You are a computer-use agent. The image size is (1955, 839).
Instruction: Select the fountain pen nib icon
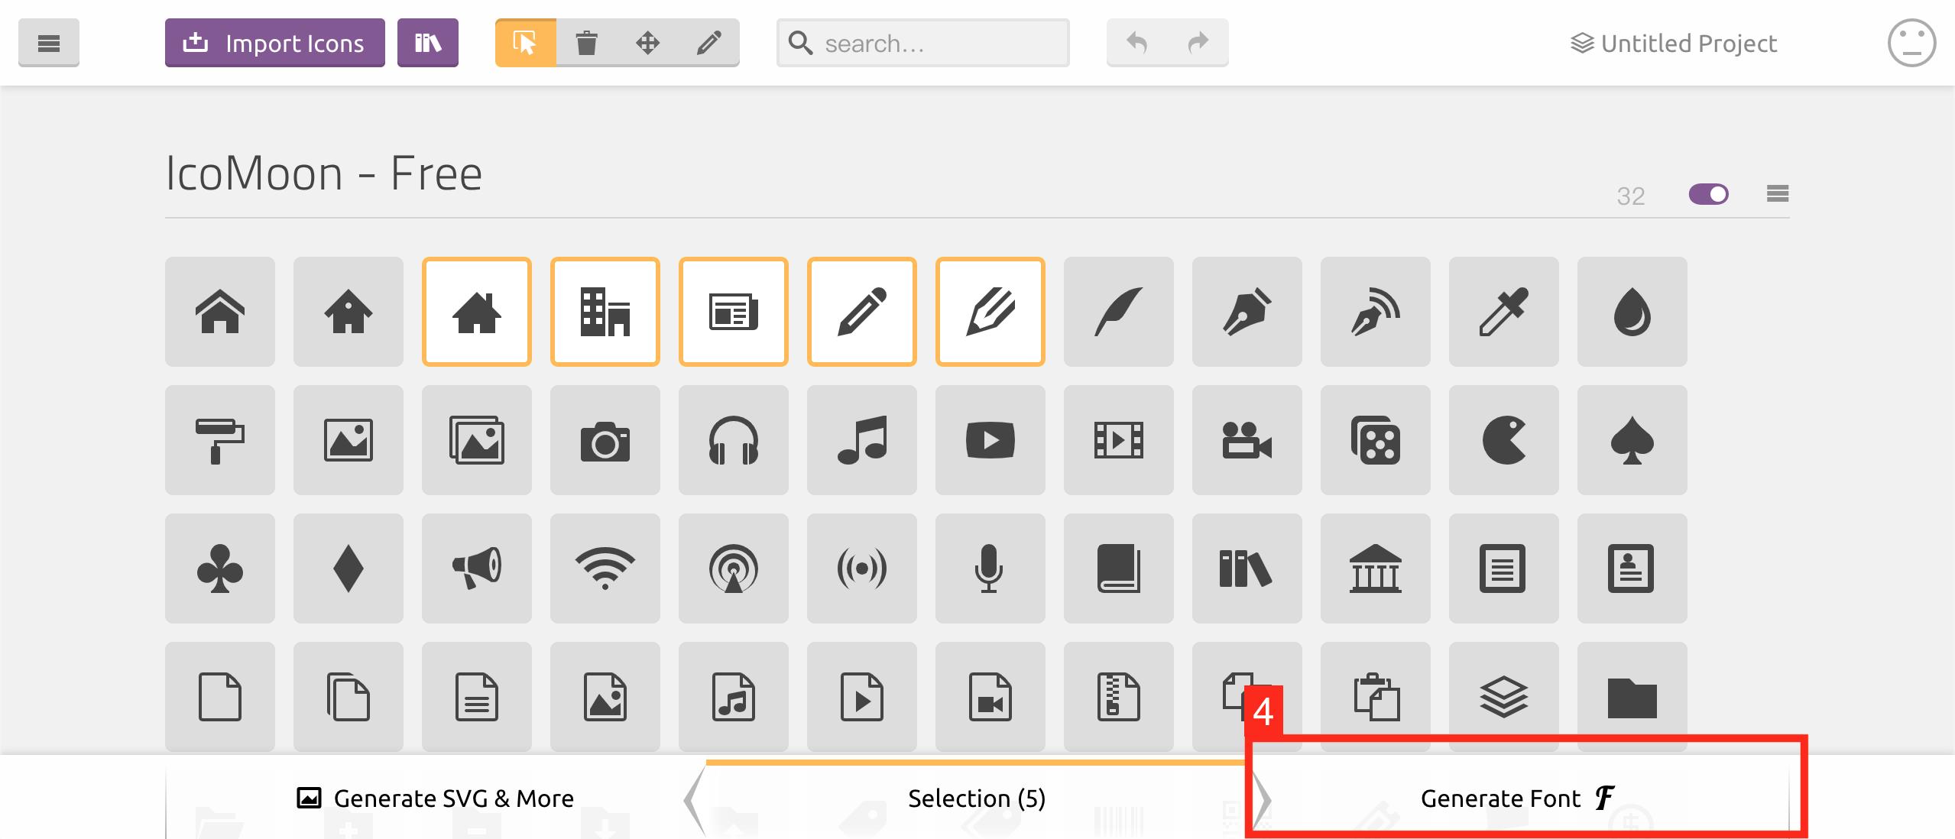[1247, 312]
